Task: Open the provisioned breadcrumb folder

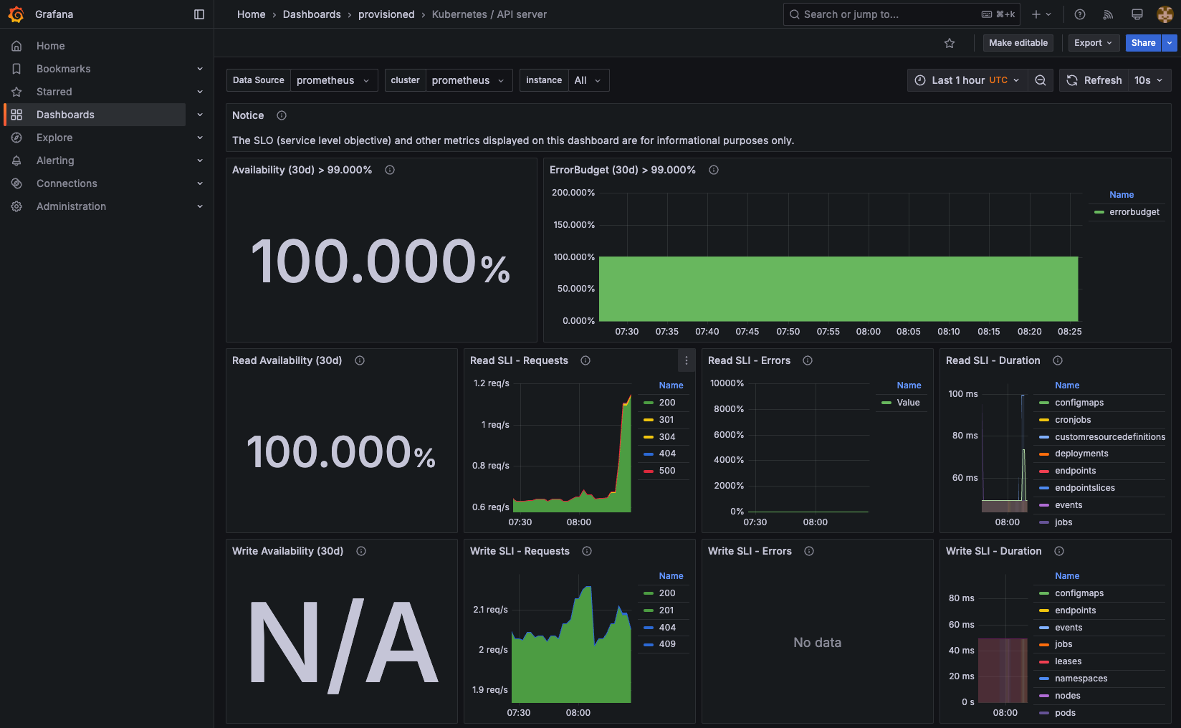Action: coord(386,14)
